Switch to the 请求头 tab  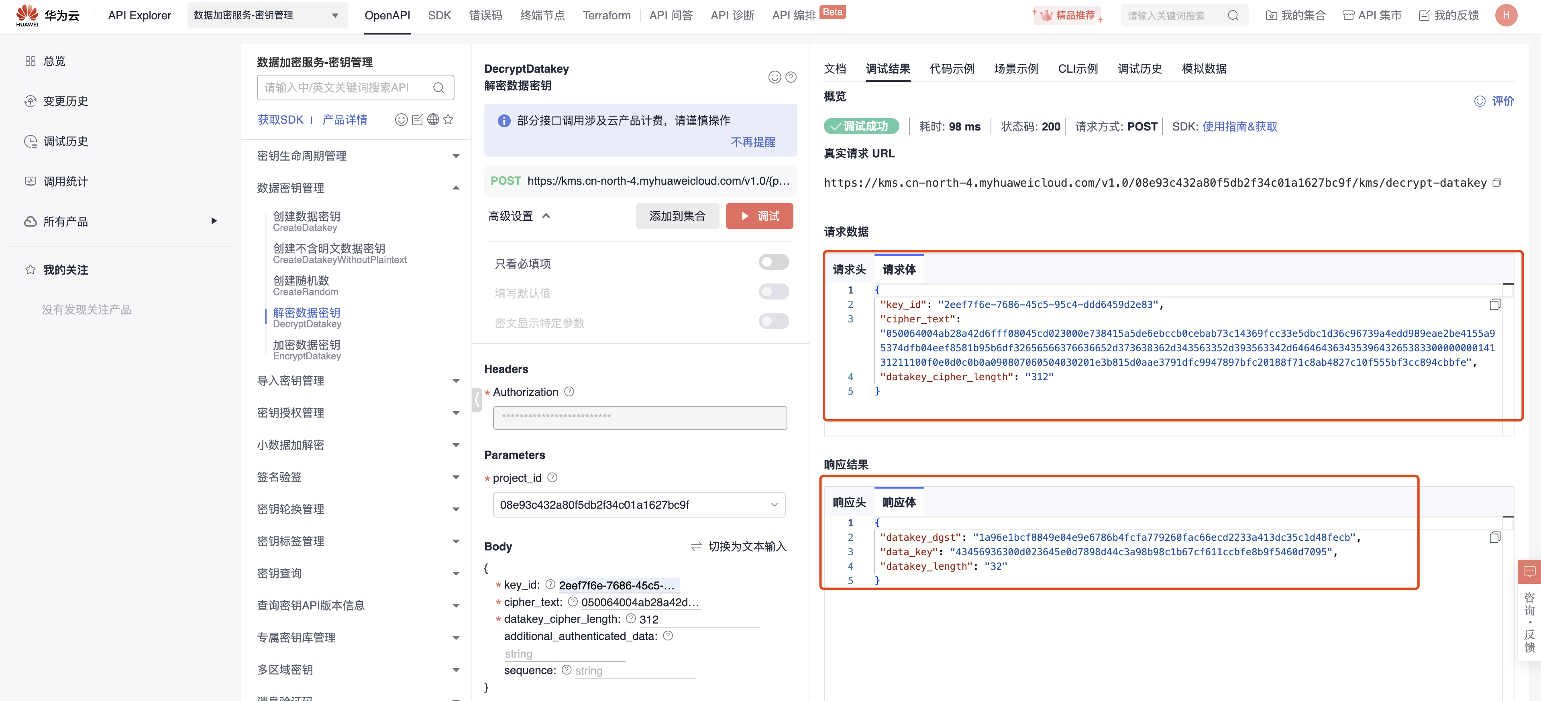(x=849, y=270)
